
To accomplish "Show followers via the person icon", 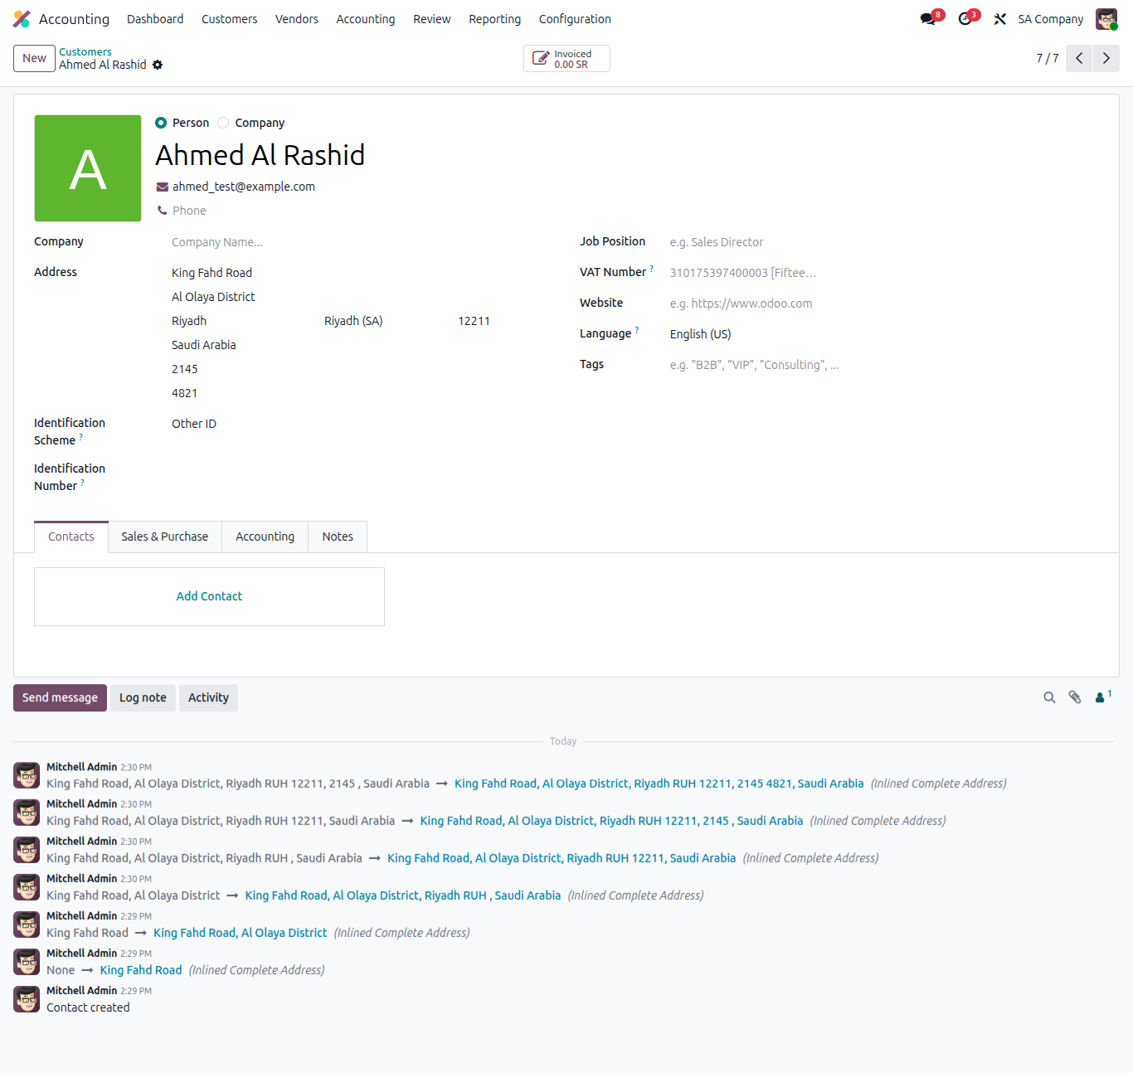I will (1101, 697).
